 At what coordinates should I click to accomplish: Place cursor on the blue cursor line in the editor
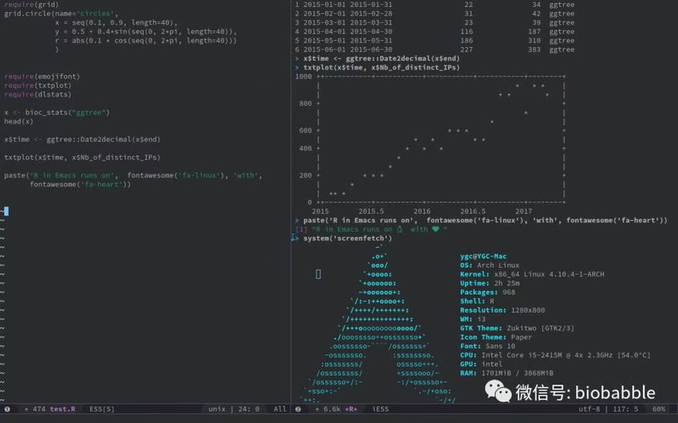click(6, 211)
